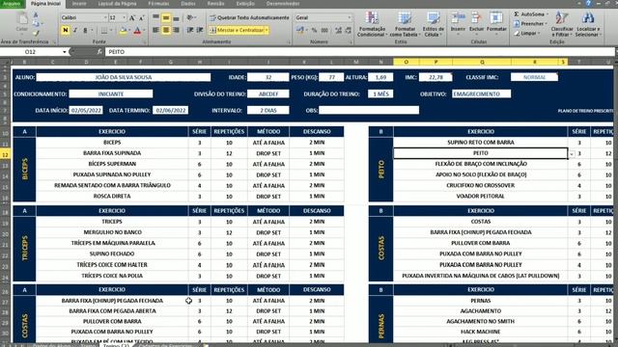Open the fill color dropdown arrow
Image resolution: width=618 pixels, height=347 pixels.
[x=129, y=30]
